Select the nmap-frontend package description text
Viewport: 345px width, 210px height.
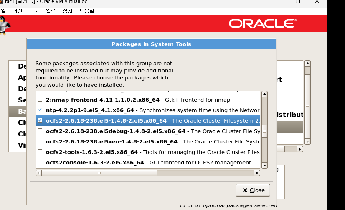point(198,100)
